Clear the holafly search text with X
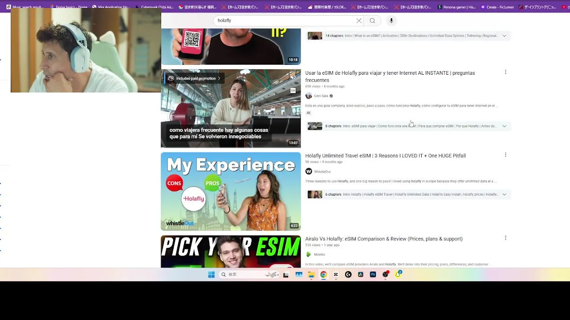The image size is (570, 320). tap(359, 20)
